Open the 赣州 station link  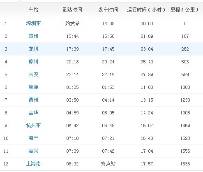[x=33, y=62]
